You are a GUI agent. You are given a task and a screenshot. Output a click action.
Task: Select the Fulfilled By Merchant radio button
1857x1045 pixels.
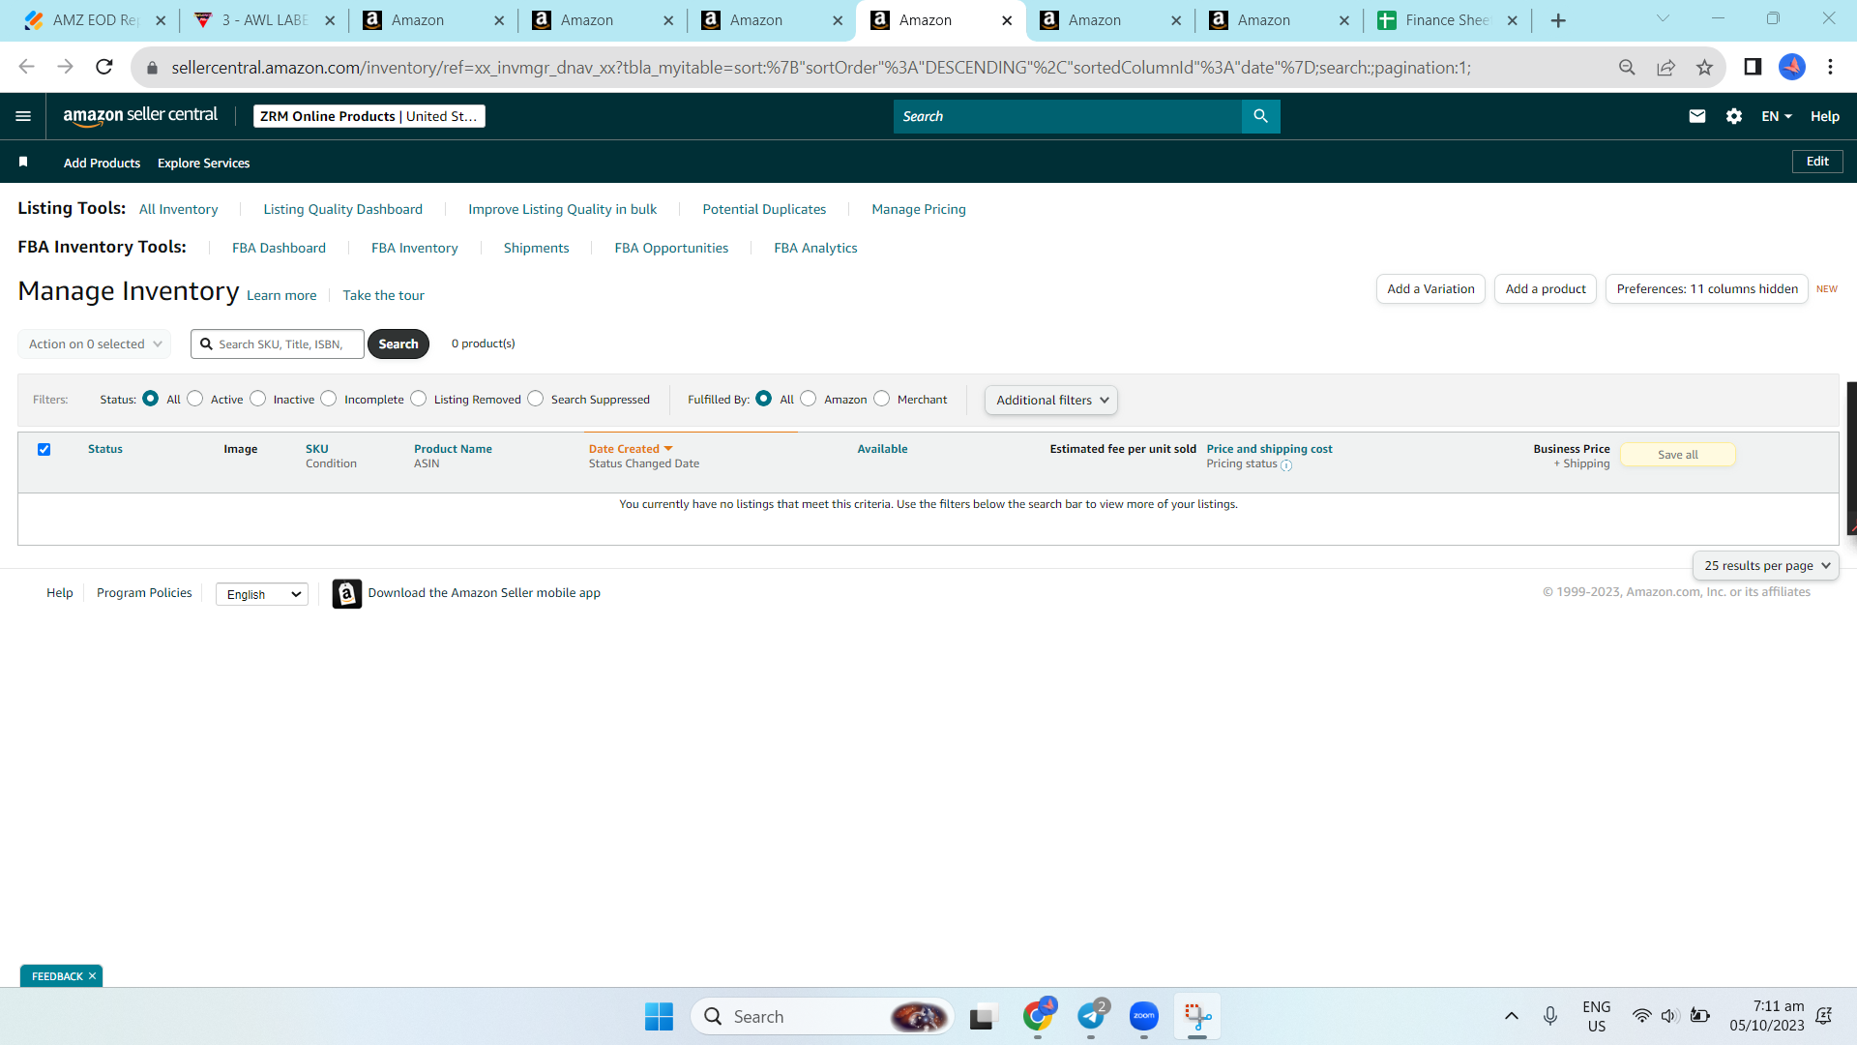tap(881, 399)
